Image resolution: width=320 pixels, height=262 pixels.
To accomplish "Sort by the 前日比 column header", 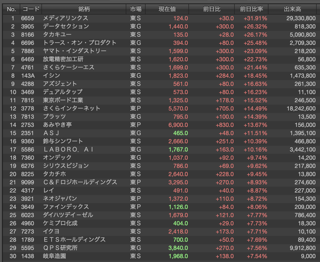I will [x=212, y=9].
